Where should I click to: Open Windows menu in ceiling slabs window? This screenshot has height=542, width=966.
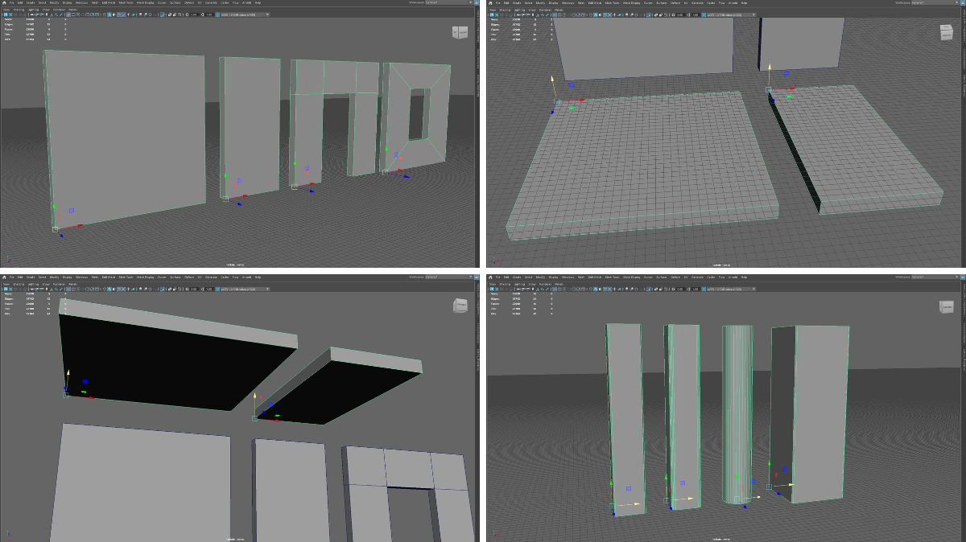[81, 277]
